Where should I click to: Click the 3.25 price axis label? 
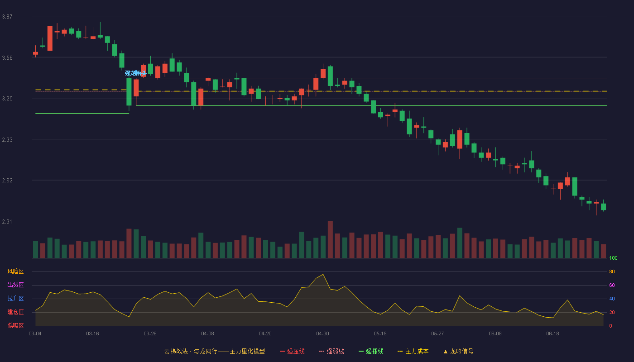tap(7, 99)
